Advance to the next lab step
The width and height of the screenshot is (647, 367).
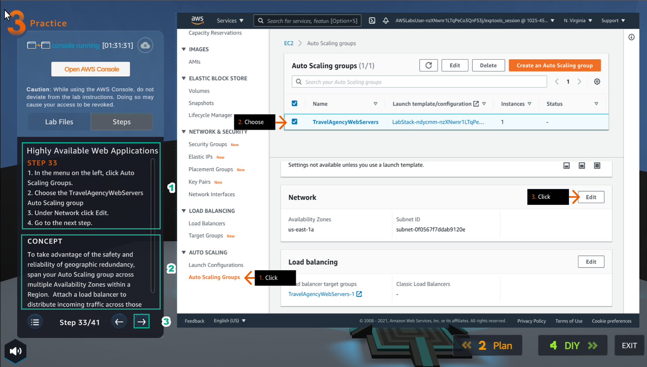point(142,322)
